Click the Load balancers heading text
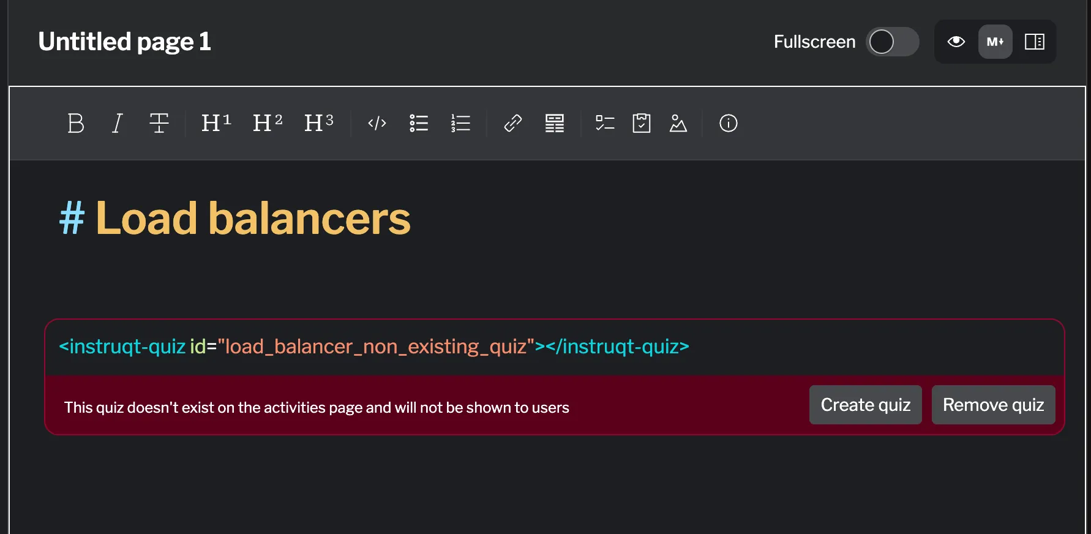 point(253,218)
